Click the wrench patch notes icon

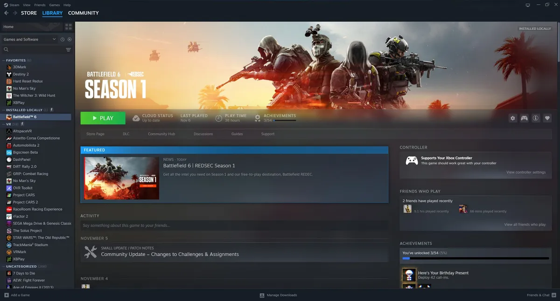(91, 252)
